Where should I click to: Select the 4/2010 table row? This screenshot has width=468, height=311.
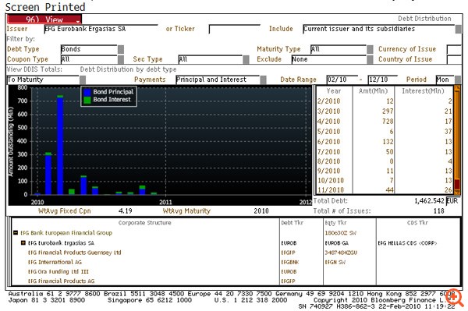(385, 122)
